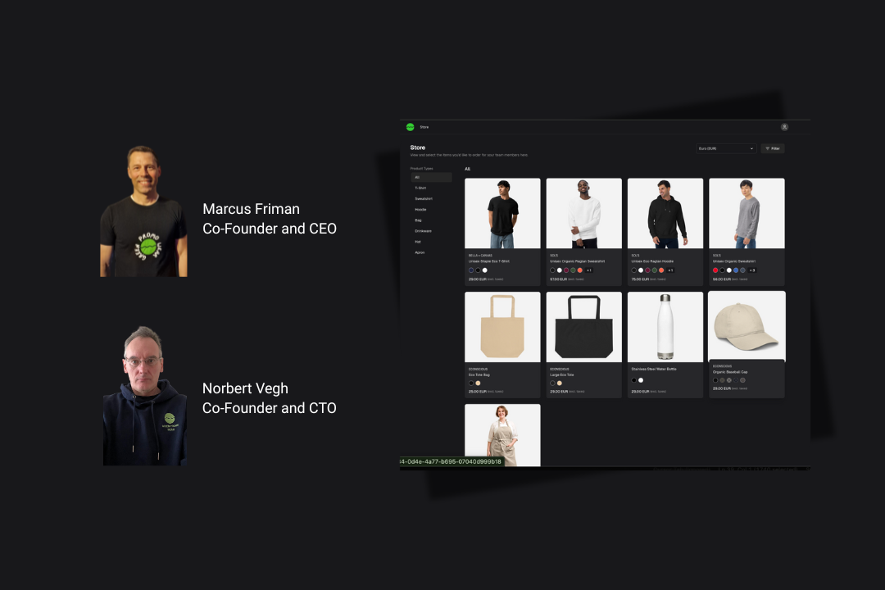Select the Hat category
The height and width of the screenshot is (590, 885).
pos(417,242)
